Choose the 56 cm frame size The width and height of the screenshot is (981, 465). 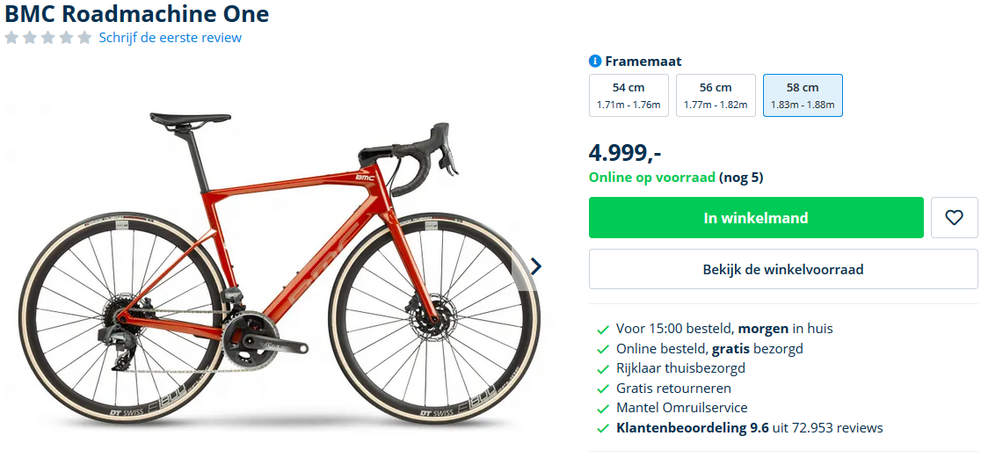716,95
